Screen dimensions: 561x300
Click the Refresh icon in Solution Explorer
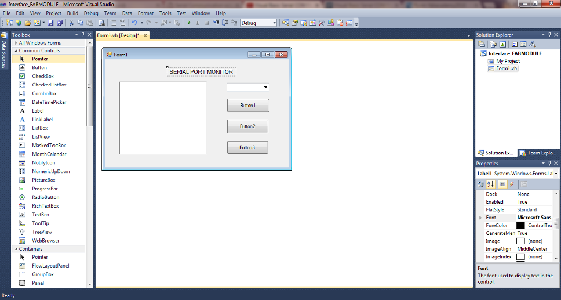click(502, 44)
